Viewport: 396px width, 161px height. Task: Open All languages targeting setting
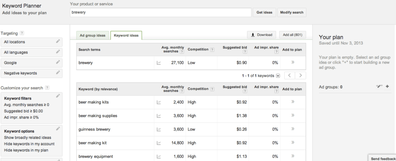point(32,52)
